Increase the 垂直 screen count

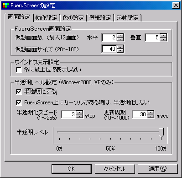click(163, 36)
